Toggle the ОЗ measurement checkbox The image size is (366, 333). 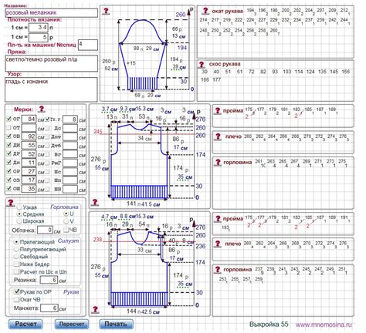(x=9, y=180)
